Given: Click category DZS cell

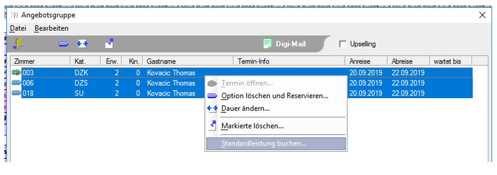Looking at the screenshot, I should click(x=81, y=83).
